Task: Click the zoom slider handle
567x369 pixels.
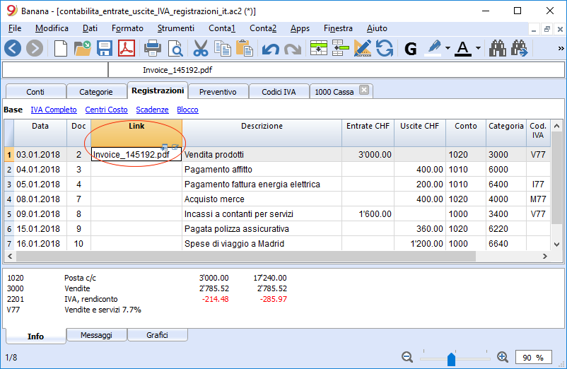Action: (x=451, y=359)
